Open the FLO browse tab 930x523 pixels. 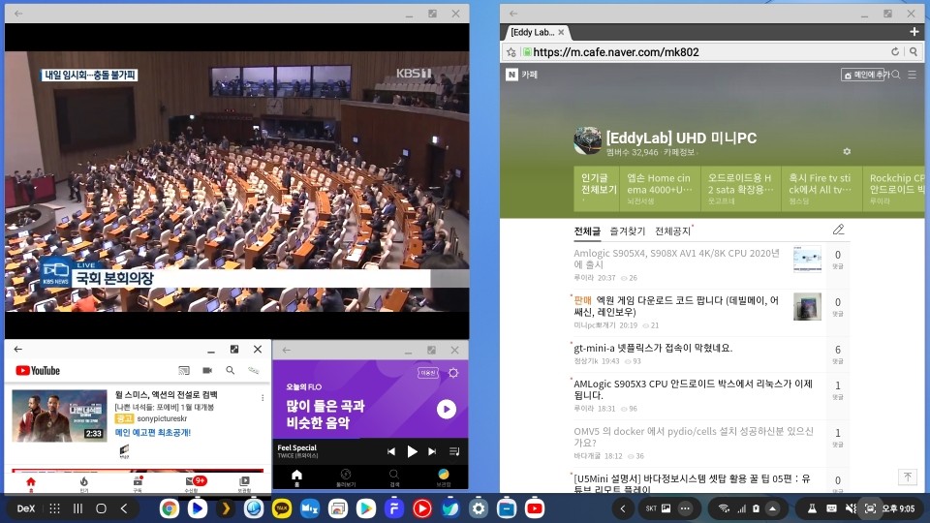346,477
